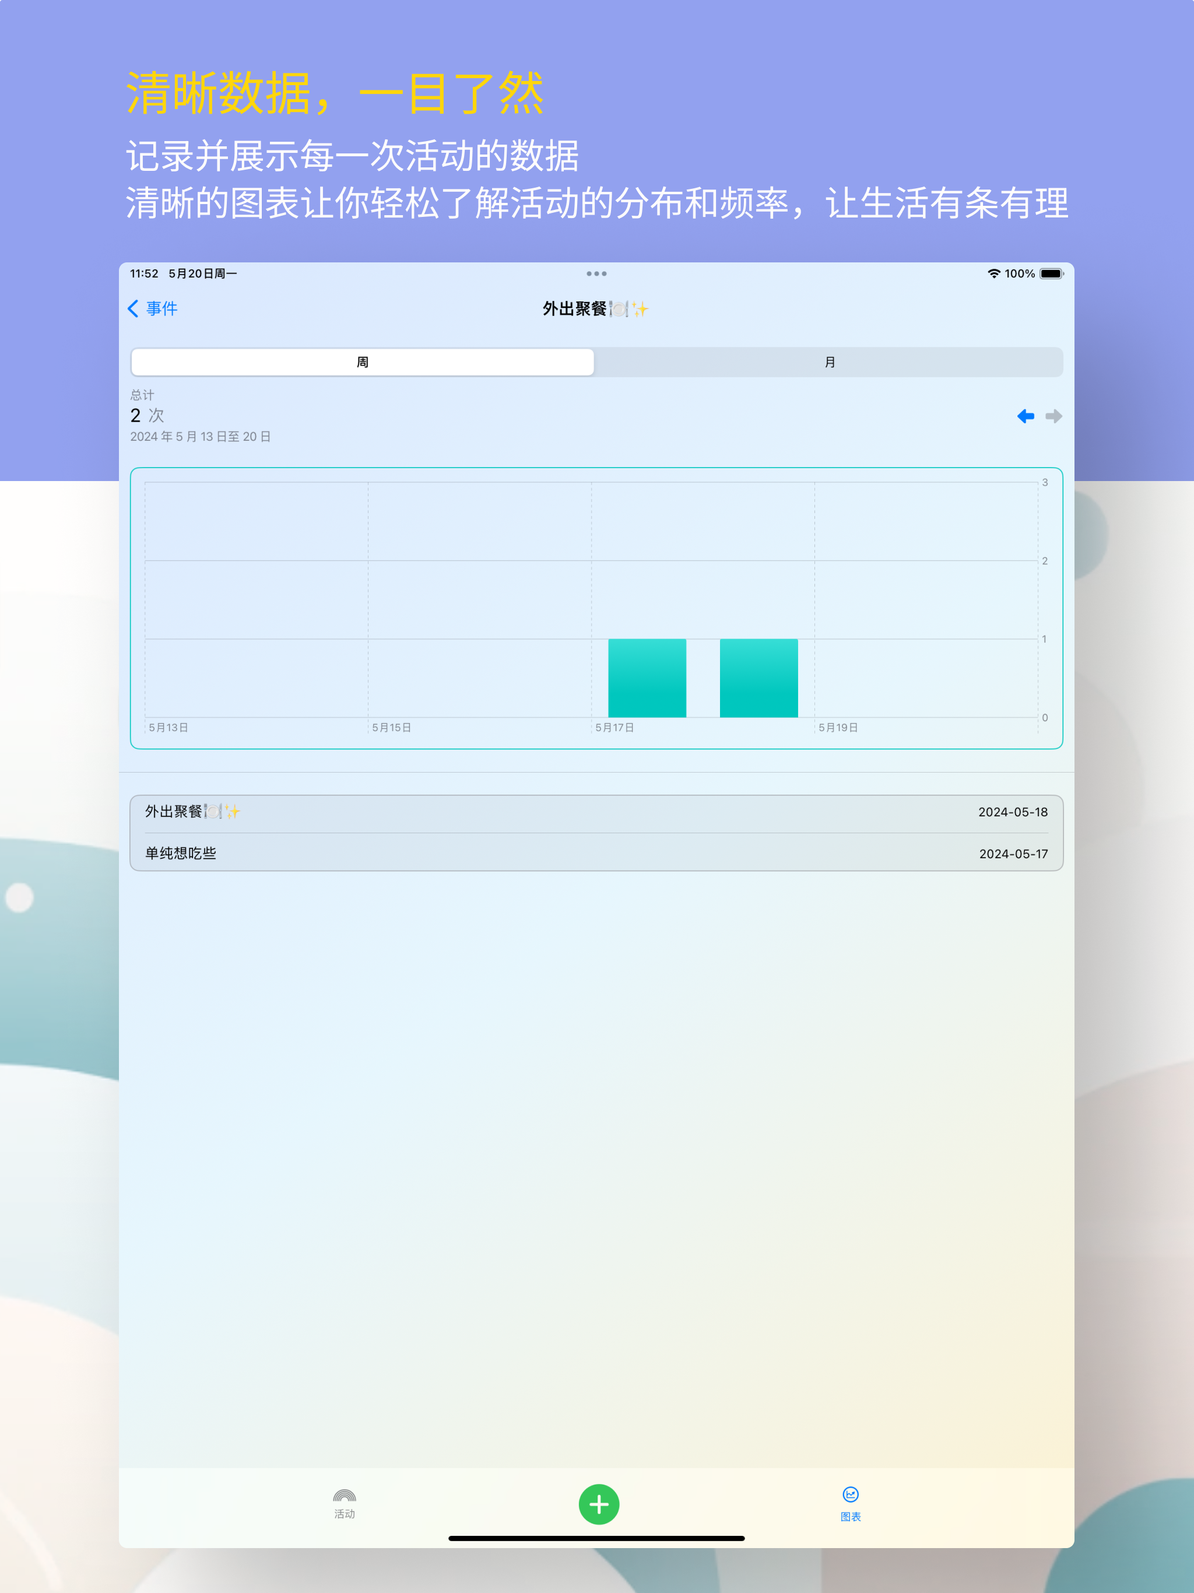
Task: Tap the home indicator bar
Action: 596,1538
